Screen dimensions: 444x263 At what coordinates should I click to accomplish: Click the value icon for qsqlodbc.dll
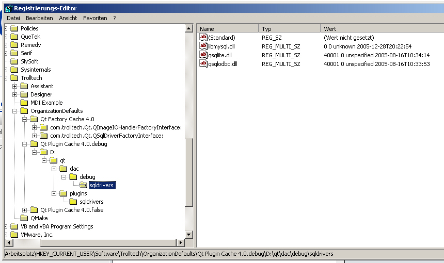click(x=203, y=63)
